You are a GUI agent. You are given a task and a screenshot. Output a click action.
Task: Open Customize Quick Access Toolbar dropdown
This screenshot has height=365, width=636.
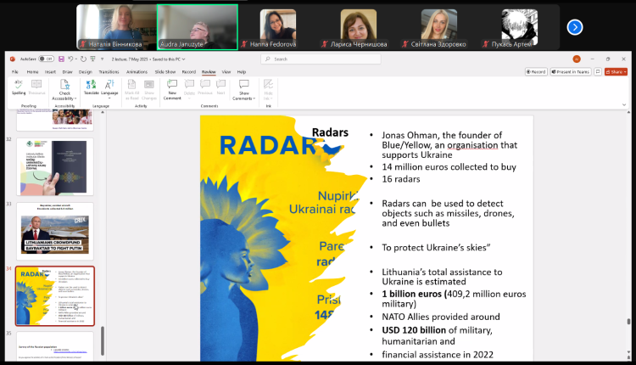(x=103, y=59)
